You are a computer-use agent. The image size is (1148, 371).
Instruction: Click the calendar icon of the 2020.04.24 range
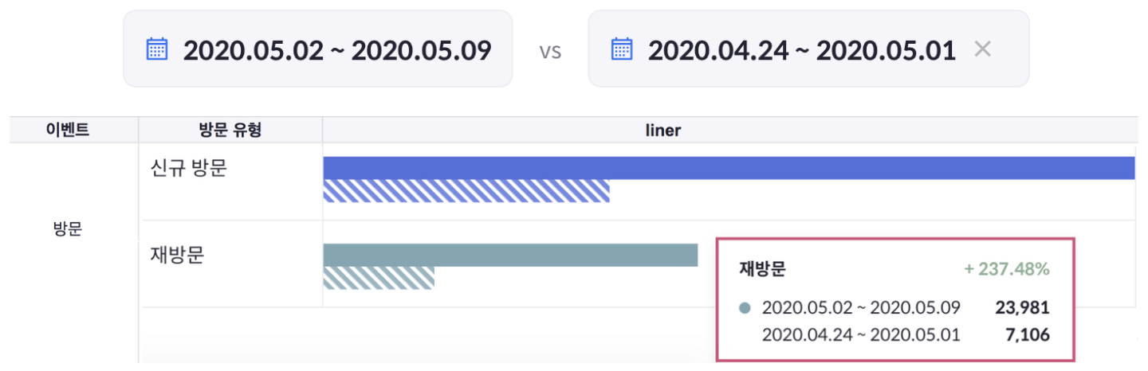621,49
